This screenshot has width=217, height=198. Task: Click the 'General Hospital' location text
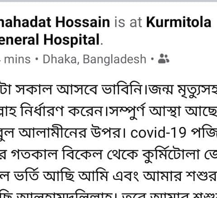coord(50,40)
